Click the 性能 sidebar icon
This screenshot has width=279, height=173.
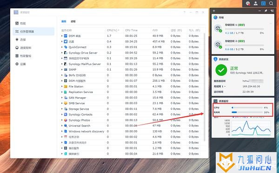point(17,23)
